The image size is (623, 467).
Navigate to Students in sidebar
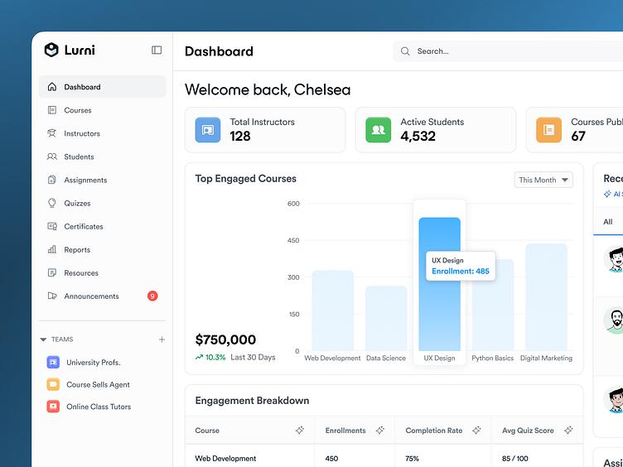(102, 156)
